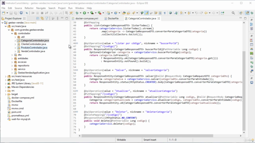Fold the atualizar method at line 62
255x143 pixels.
click(x=77, y=91)
